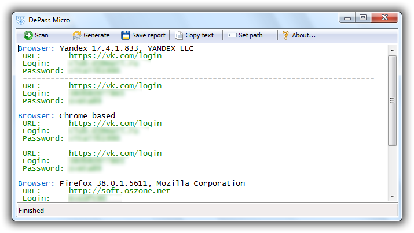Click first vk.com/login URL under Chrome based

[115, 123]
